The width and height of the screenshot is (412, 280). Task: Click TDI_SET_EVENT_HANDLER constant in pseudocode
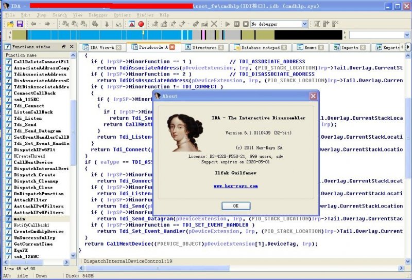pos(215,225)
